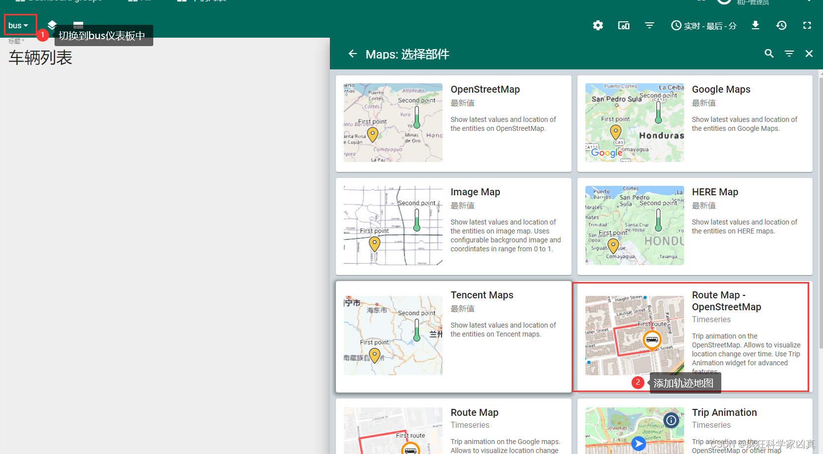Select the Image Map widget title

pyautogui.click(x=475, y=192)
